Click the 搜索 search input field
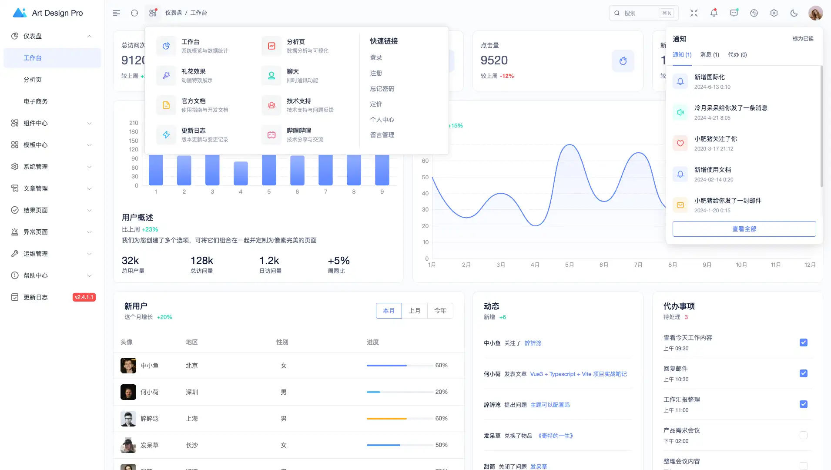 pyautogui.click(x=640, y=13)
